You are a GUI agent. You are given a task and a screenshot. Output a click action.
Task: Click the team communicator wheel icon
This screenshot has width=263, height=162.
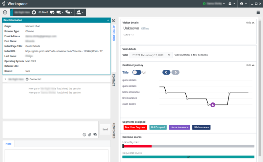click(x=5, y=12)
